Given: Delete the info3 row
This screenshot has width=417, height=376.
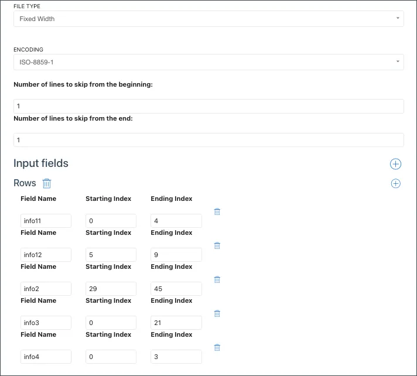Looking at the screenshot, I should click(x=217, y=313).
